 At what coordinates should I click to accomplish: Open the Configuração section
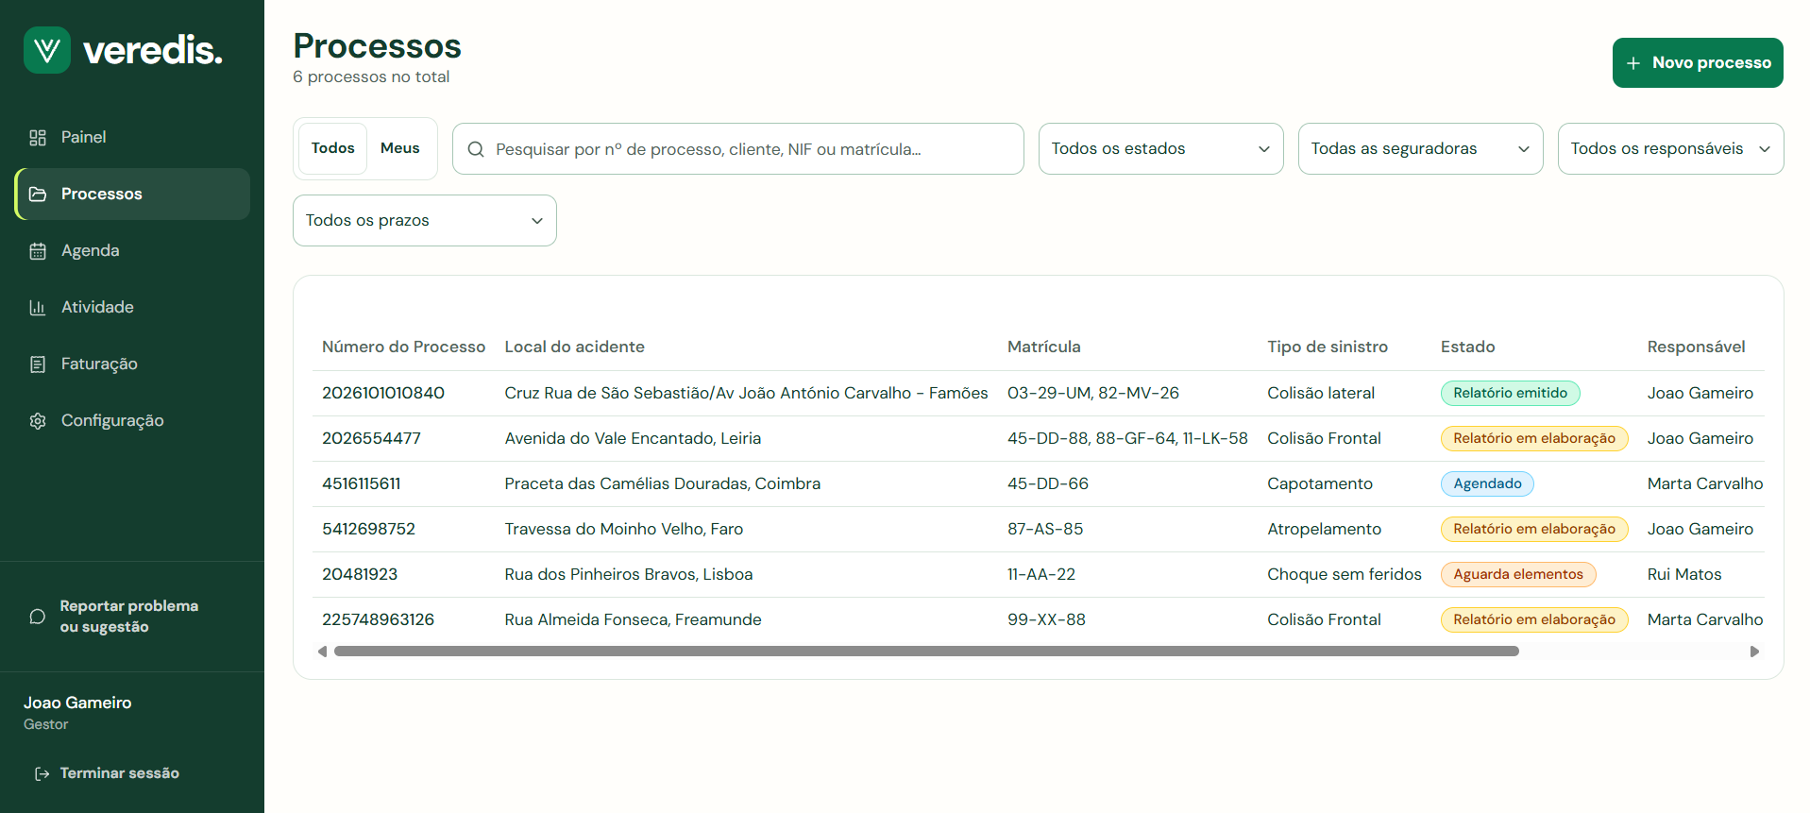(x=132, y=421)
